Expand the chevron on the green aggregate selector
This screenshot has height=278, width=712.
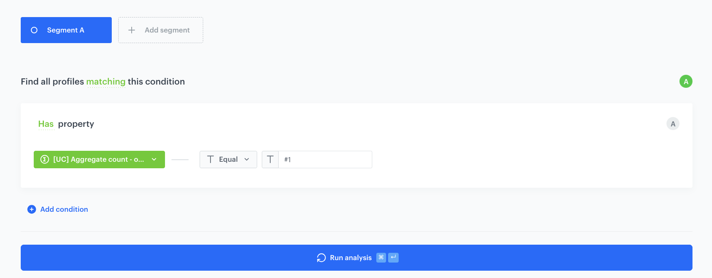click(154, 160)
